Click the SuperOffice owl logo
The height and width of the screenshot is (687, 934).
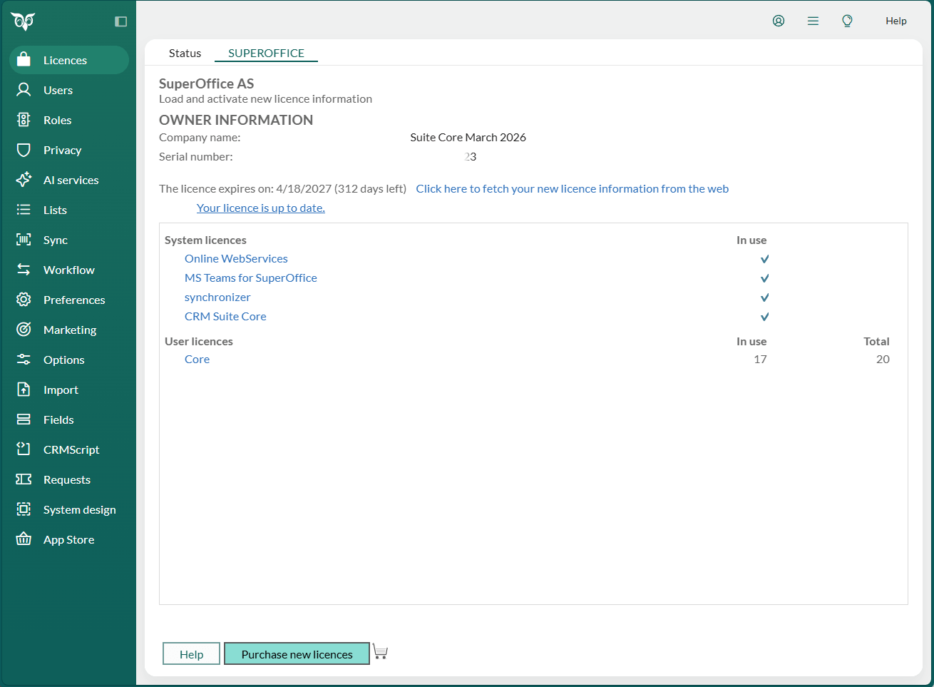pyautogui.click(x=23, y=21)
